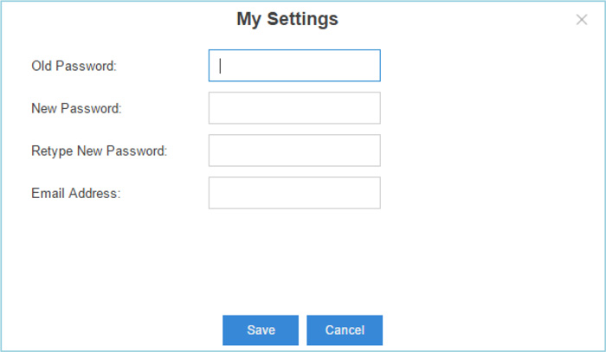Screen dimensions: 606x352
Task: Click the "Email Address:" label
Action: coord(75,193)
